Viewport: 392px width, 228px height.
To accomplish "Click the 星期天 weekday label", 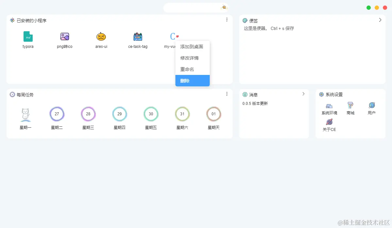I will [214, 128].
